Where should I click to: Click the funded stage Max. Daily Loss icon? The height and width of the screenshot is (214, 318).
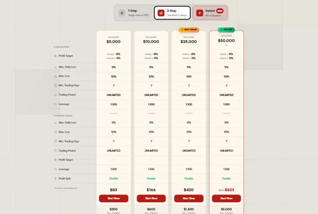[x=56, y=123]
